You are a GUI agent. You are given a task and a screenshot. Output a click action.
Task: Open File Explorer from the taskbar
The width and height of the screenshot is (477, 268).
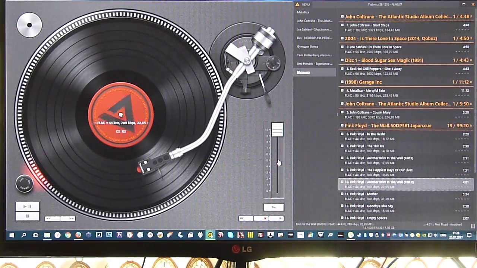pos(47,235)
